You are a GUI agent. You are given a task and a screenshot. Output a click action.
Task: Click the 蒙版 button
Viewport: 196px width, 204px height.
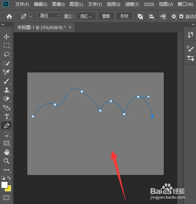point(106,16)
